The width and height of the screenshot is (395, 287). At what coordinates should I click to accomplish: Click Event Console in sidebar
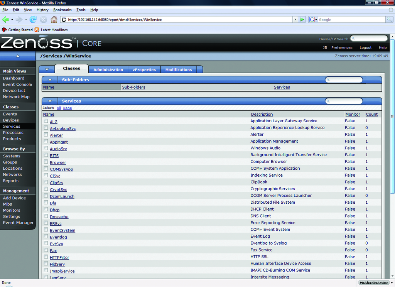(17, 84)
